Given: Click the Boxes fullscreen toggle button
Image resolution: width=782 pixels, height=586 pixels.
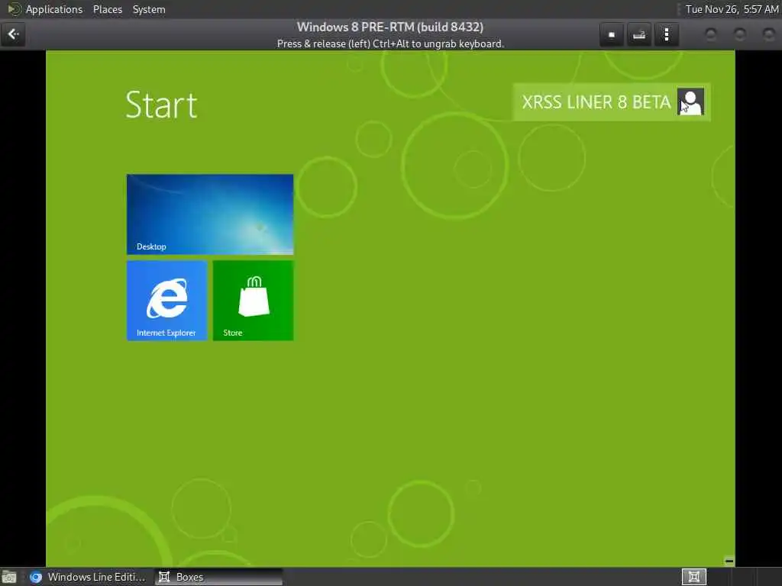Looking at the screenshot, I should pyautogui.click(x=612, y=35).
